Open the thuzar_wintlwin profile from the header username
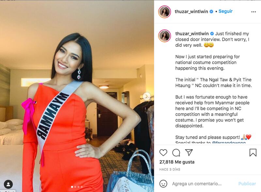261x192 pixels. click(x=191, y=11)
